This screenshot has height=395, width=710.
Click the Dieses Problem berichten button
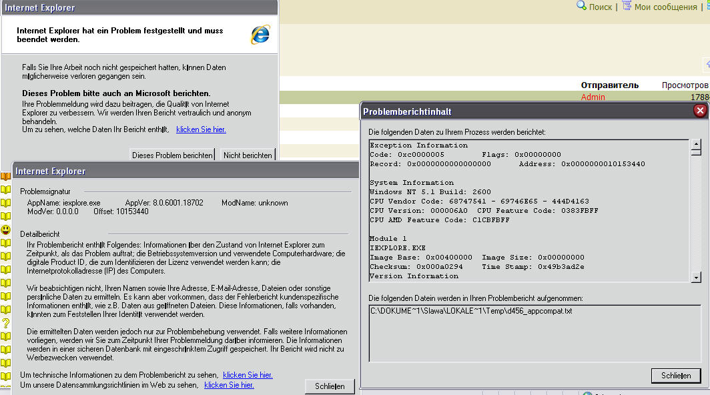tap(172, 155)
